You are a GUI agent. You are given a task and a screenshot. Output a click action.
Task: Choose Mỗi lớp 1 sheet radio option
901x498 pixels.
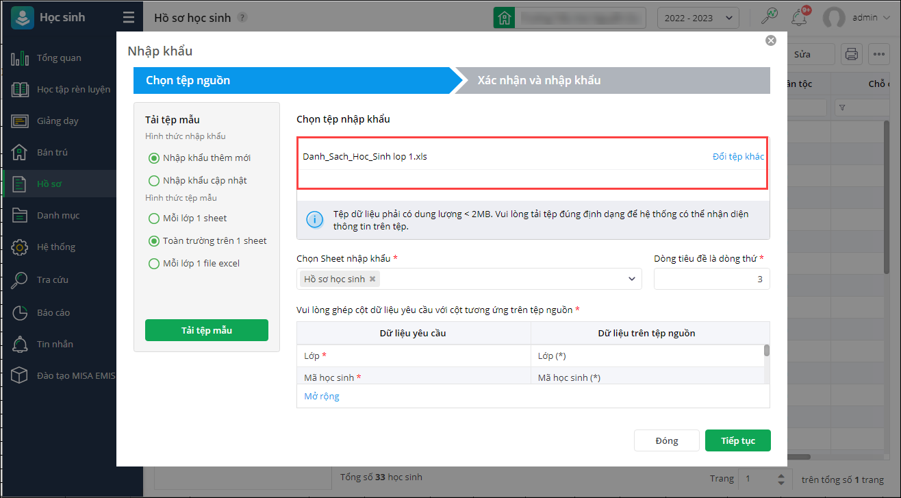click(x=154, y=219)
